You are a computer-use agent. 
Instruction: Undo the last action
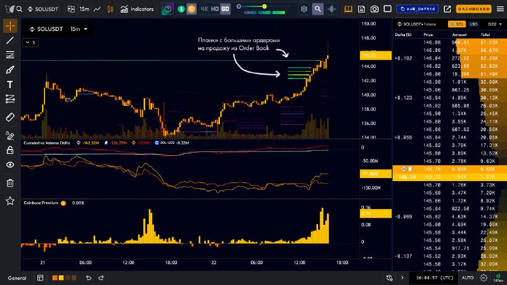(x=88, y=278)
